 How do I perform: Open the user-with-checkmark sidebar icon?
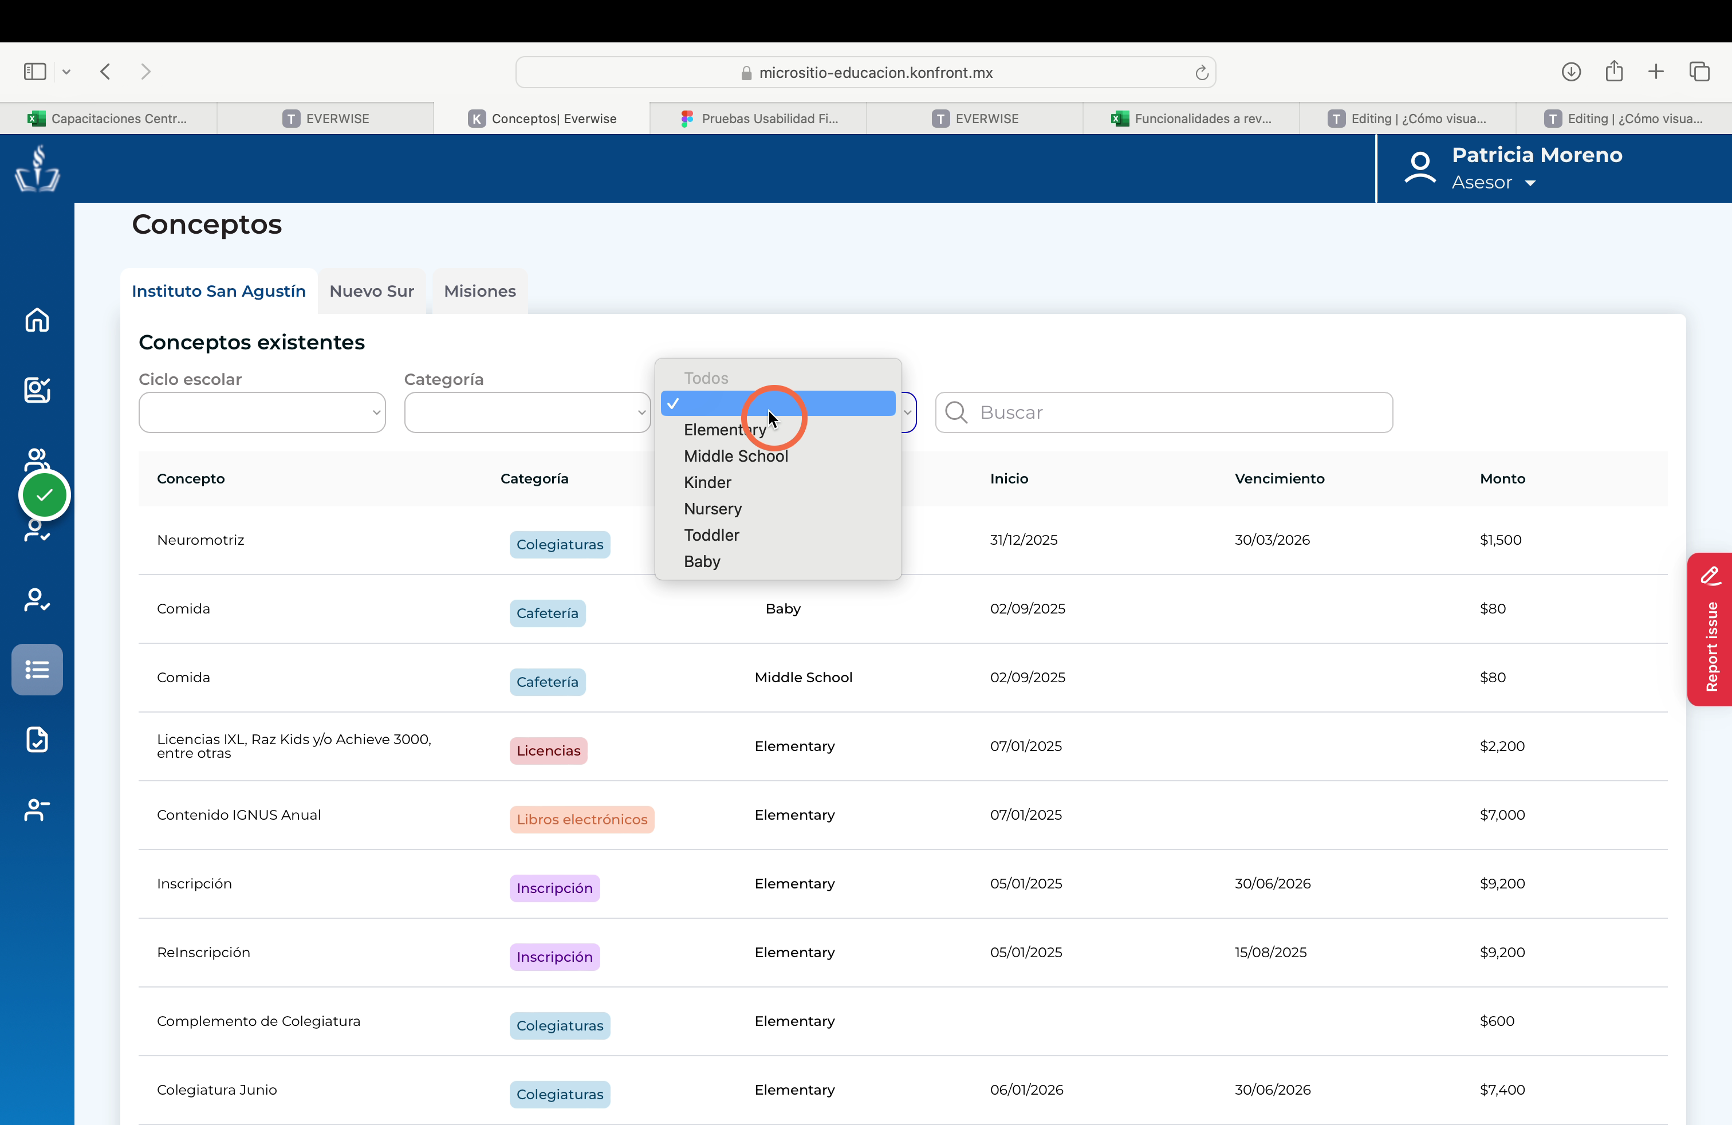tap(37, 600)
